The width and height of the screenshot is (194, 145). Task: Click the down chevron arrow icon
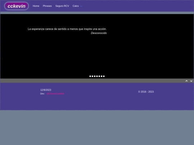pos(191,81)
